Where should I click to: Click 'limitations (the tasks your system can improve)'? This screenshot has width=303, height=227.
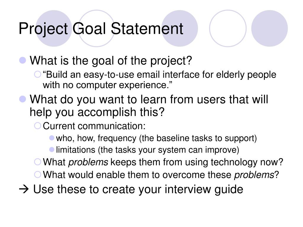click(x=148, y=150)
